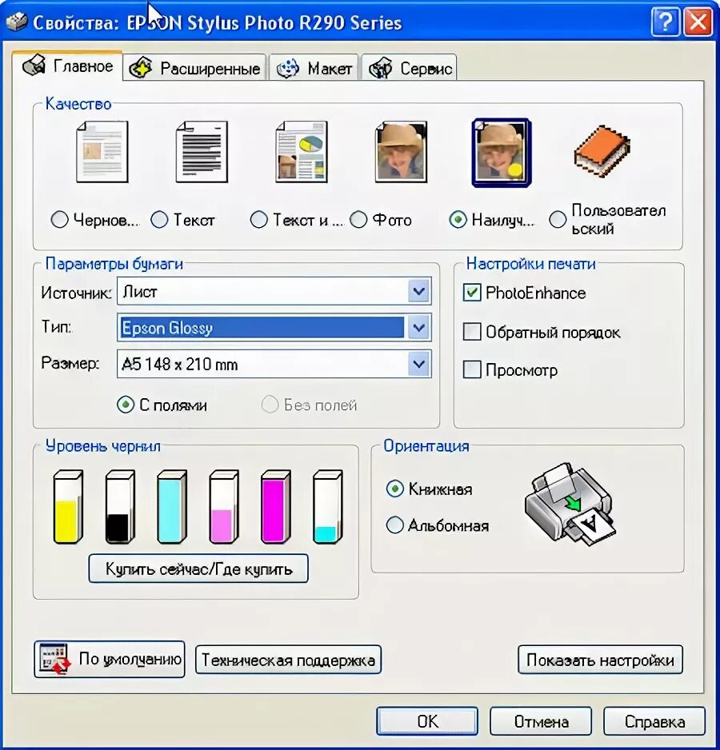Click the light magenta ink cartridge

[223, 507]
